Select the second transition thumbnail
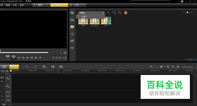 (x=95, y=21)
